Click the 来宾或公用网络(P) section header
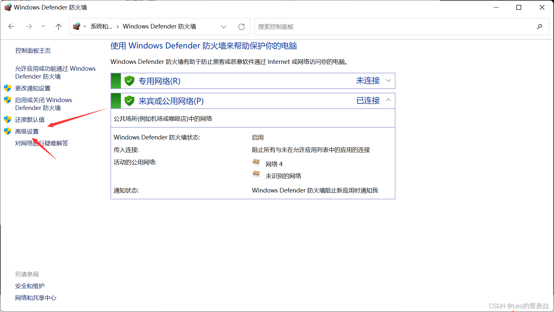This screenshot has width=554, height=312. coord(253,101)
